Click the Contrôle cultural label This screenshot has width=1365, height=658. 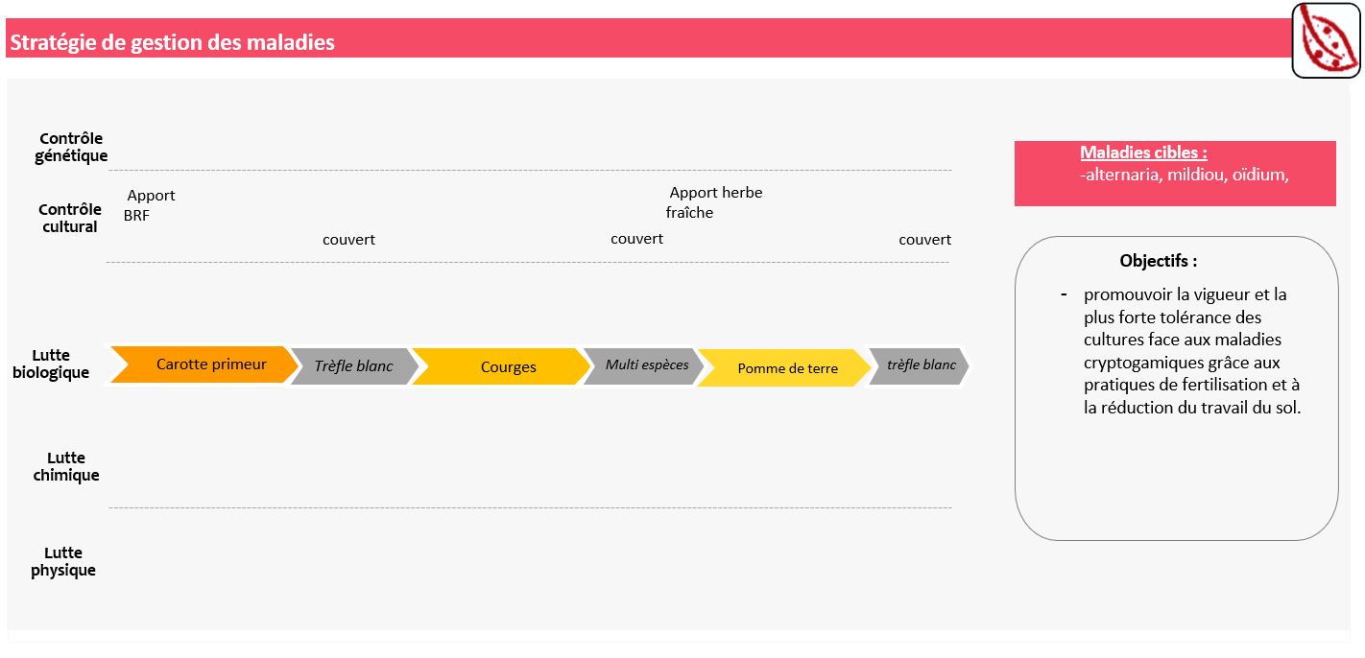click(x=69, y=218)
